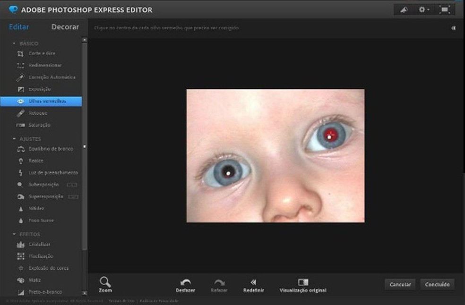
Task: Open the Redimensionar resize tool
Action: pyautogui.click(x=44, y=65)
